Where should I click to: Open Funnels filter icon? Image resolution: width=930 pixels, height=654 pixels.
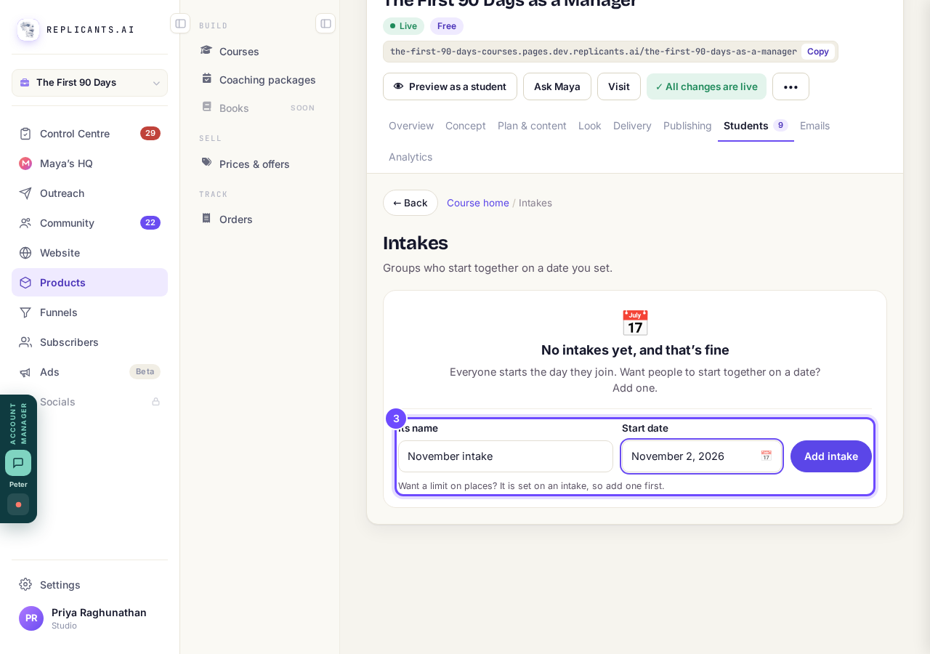tap(25, 312)
